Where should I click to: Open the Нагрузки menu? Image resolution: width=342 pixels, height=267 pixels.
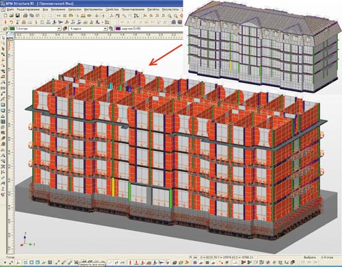75,10
